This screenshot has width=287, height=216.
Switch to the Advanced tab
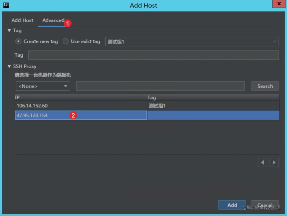tap(53, 20)
